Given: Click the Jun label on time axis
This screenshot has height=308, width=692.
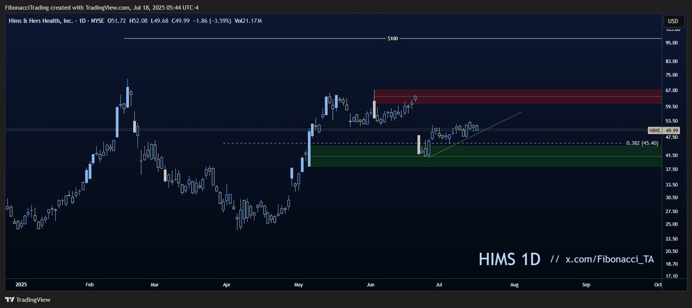Looking at the screenshot, I should pos(371,284).
